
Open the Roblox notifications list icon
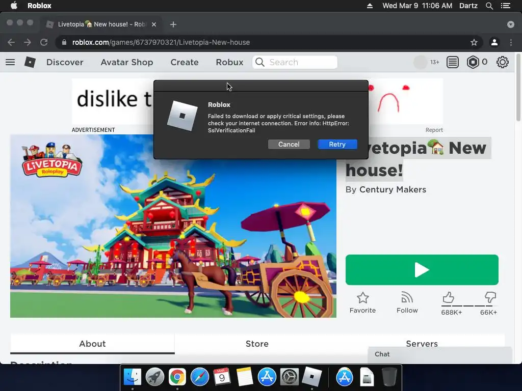[x=453, y=62]
